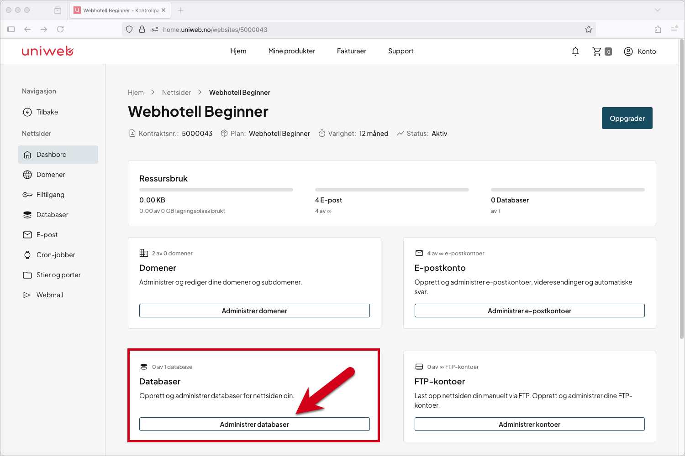Click the browser back arrow
Image resolution: width=685 pixels, height=456 pixels.
[x=27, y=29]
